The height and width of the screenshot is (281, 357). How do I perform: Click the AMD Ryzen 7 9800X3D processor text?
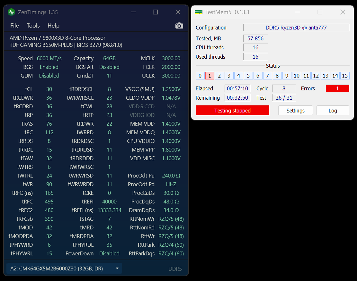58,38
